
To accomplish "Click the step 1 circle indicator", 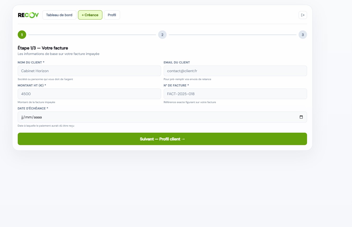I will (x=22, y=35).
